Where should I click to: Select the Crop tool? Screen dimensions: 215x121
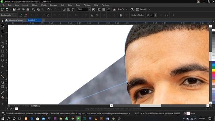pyautogui.click(x=2, y=31)
